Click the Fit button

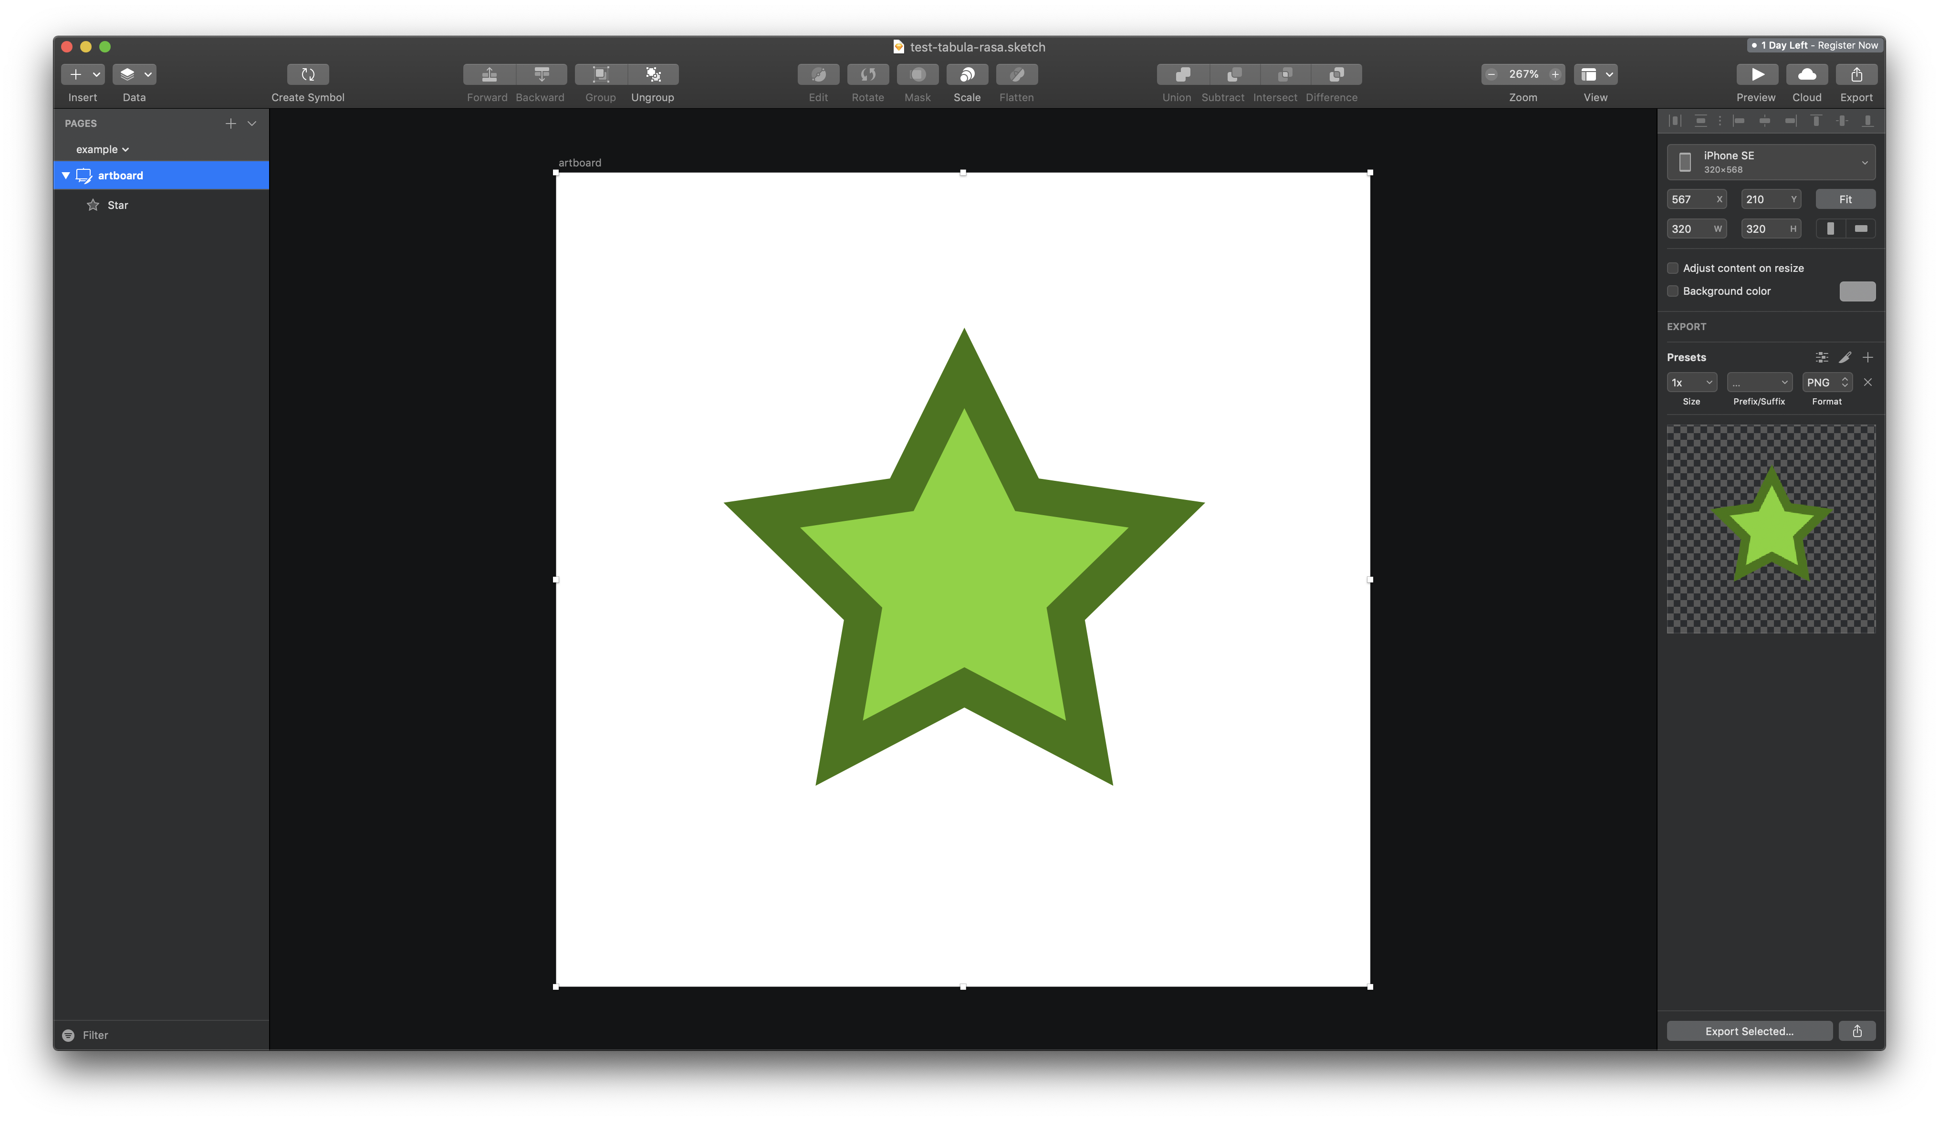click(1845, 199)
